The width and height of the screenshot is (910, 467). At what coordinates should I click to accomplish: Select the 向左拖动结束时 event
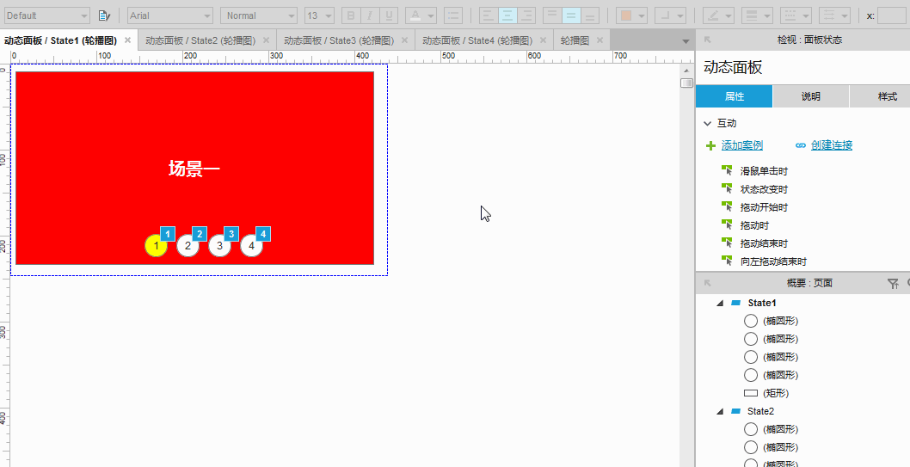coord(773,261)
